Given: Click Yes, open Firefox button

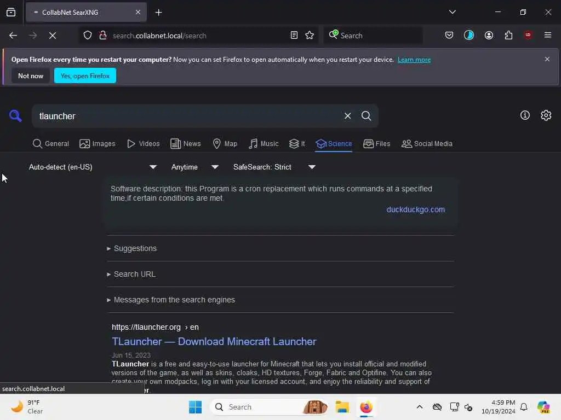Looking at the screenshot, I should 85,75.
